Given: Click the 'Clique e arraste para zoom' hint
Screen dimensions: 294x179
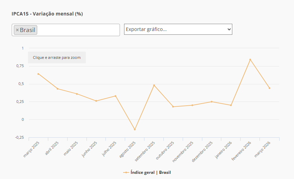Looking at the screenshot, I should [57, 57].
